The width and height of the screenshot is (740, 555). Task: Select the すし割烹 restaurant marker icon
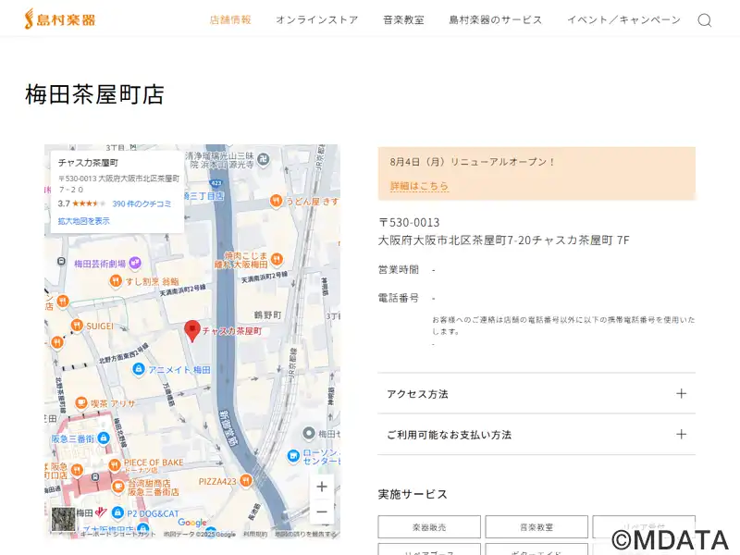(x=116, y=281)
